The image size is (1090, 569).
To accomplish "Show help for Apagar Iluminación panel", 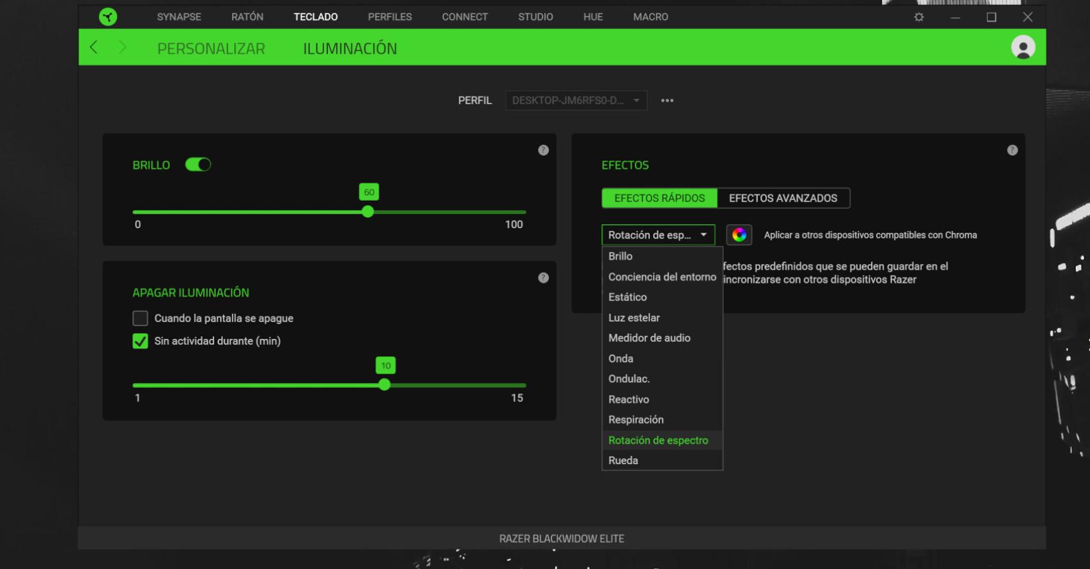I will pyautogui.click(x=543, y=277).
